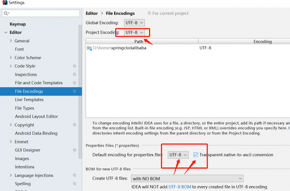Screen dimensions: 290x191
Task: Open Live Templates settings
Action: coord(29,100)
